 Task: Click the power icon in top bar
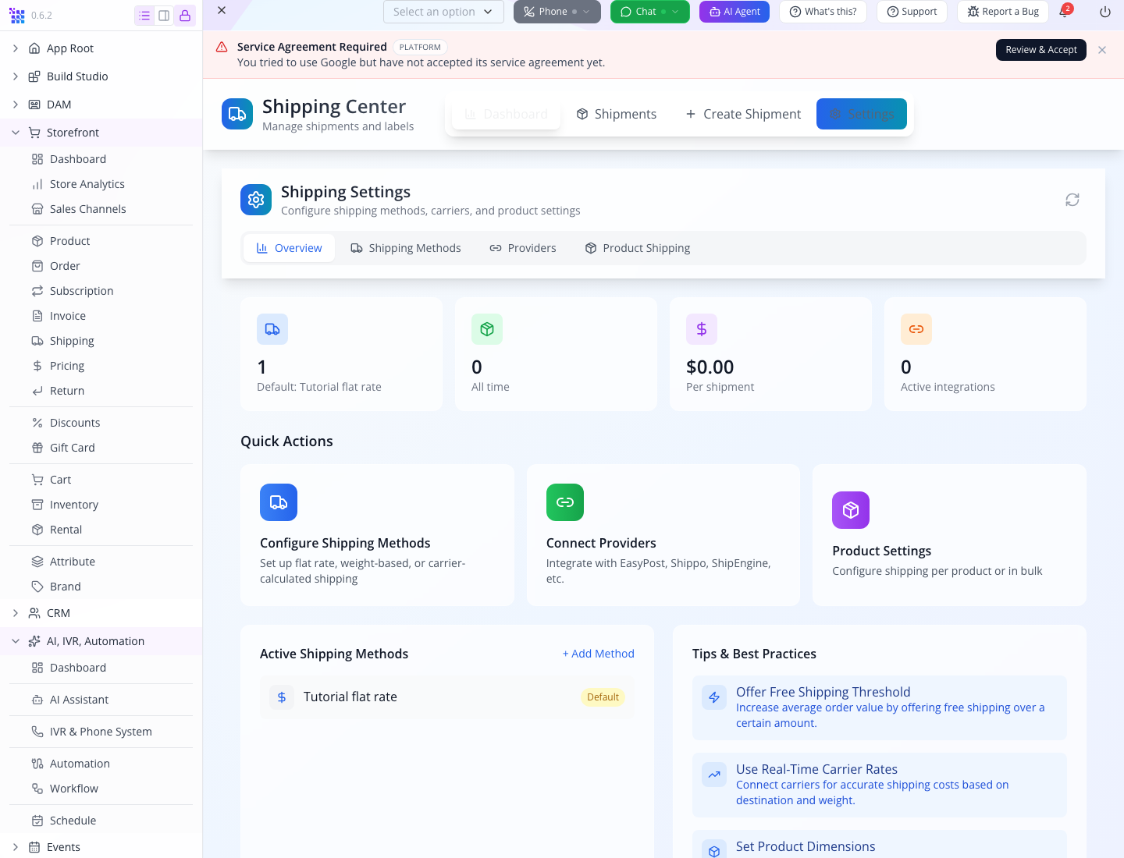(1104, 12)
